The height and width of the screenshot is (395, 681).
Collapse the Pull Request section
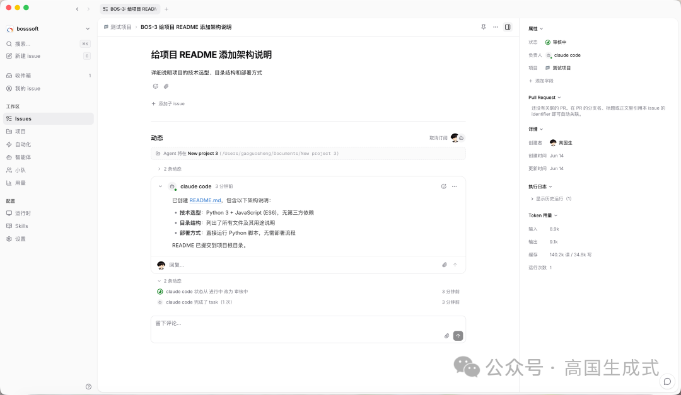click(x=545, y=98)
